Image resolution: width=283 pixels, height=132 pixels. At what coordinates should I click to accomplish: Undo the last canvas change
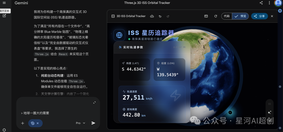pyautogui.click(x=160, y=16)
